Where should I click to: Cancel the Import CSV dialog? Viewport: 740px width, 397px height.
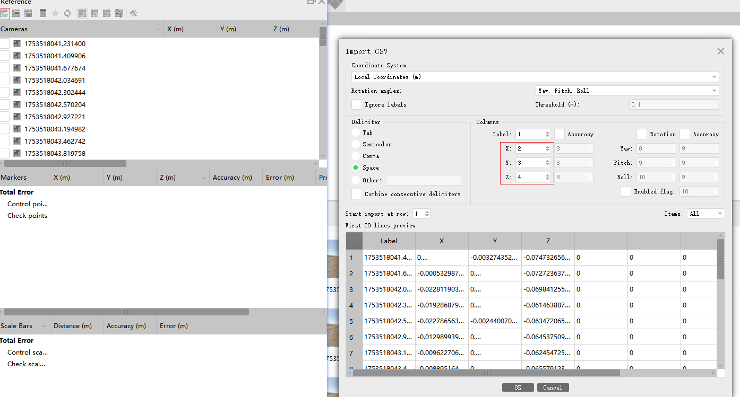click(553, 387)
